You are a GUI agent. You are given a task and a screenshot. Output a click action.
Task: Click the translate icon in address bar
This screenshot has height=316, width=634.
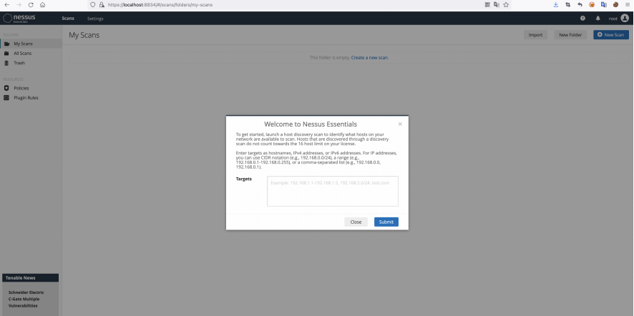(x=497, y=5)
